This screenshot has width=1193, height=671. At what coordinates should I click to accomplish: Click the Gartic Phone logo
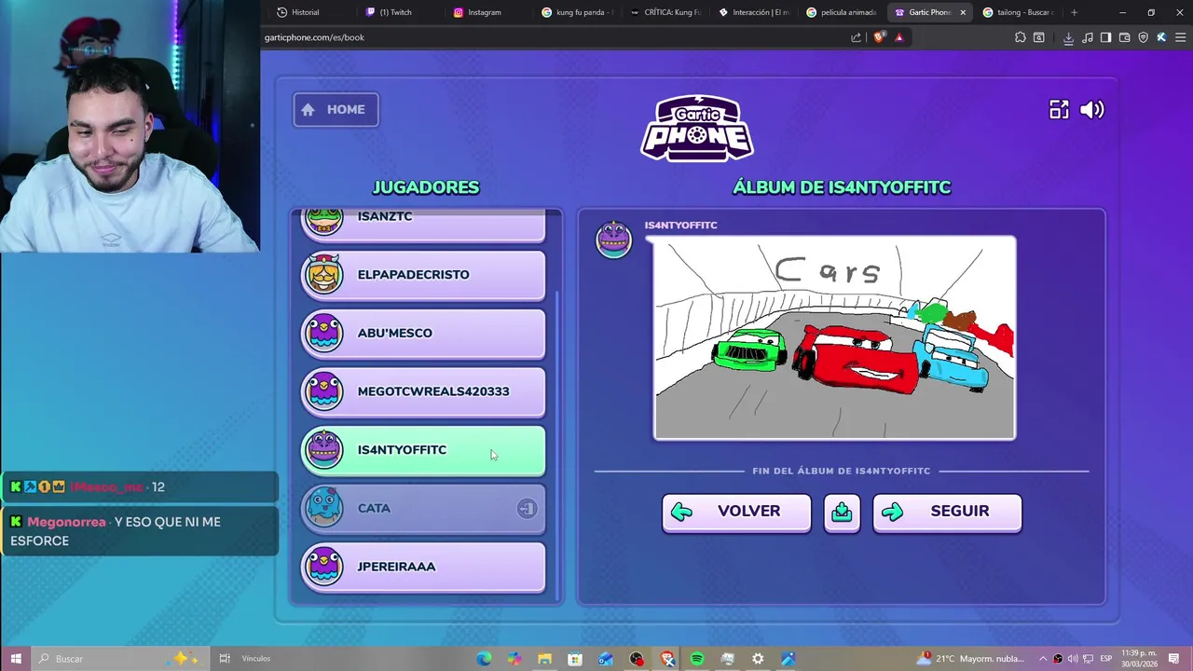pos(697,128)
